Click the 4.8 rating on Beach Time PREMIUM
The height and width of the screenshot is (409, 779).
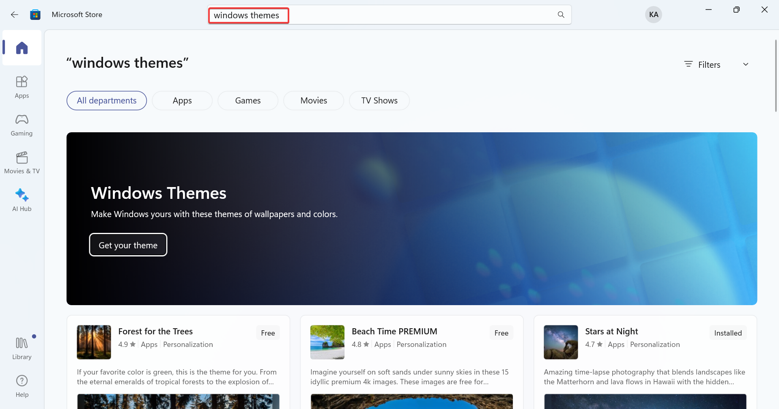click(x=360, y=344)
